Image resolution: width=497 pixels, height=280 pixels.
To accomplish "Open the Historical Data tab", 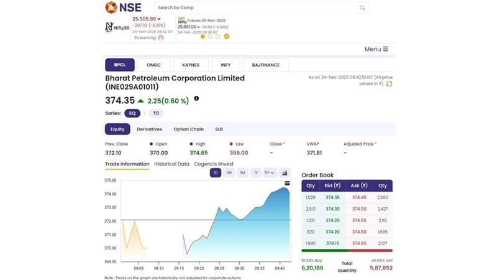I will coord(171,164).
